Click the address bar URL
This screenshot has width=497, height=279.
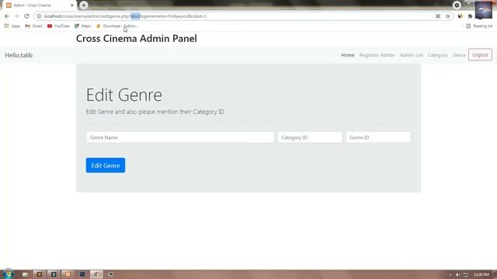tap(125, 16)
